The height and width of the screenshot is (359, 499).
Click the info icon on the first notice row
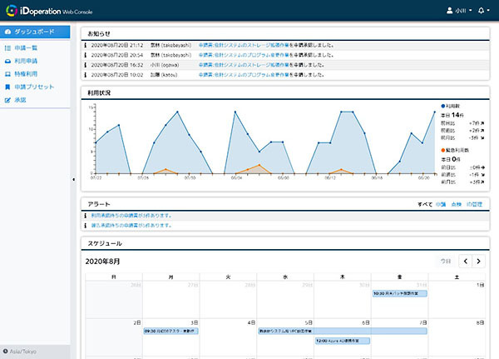pyautogui.click(x=86, y=46)
